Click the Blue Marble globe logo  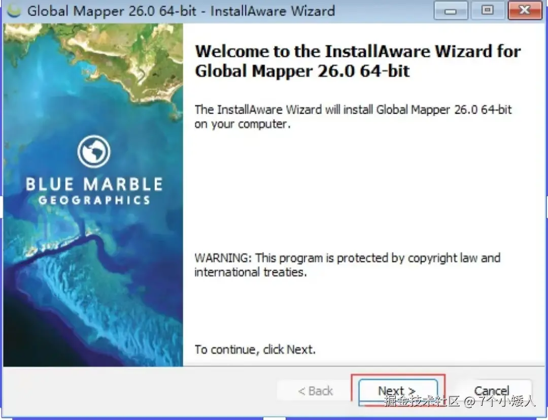point(94,151)
